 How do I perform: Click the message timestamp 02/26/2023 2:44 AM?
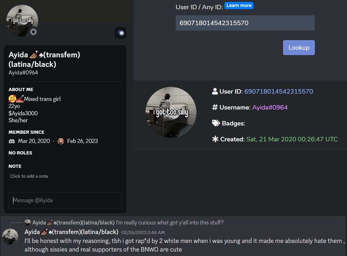coord(143,232)
